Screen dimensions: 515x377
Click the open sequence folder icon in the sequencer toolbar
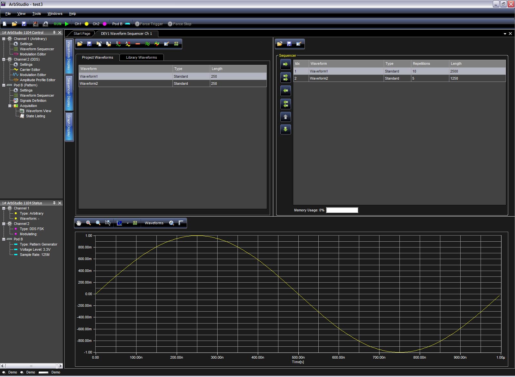click(280, 44)
